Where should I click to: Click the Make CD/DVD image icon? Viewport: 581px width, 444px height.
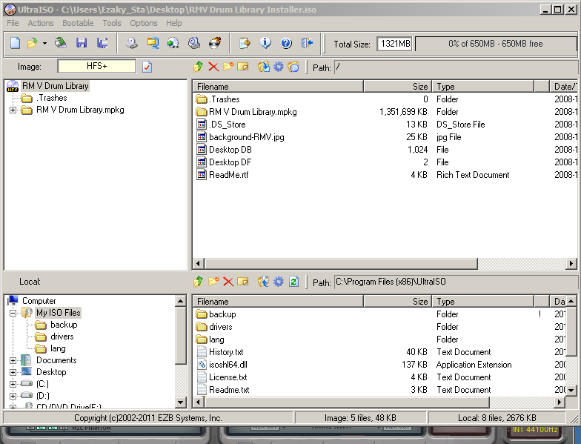point(132,43)
